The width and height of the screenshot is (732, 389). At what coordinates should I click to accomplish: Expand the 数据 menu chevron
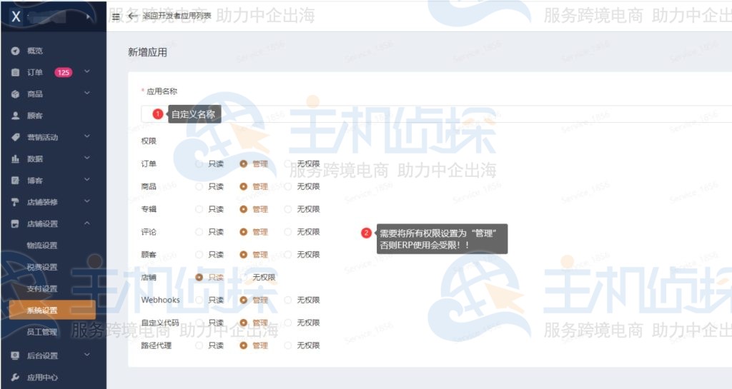pos(86,158)
